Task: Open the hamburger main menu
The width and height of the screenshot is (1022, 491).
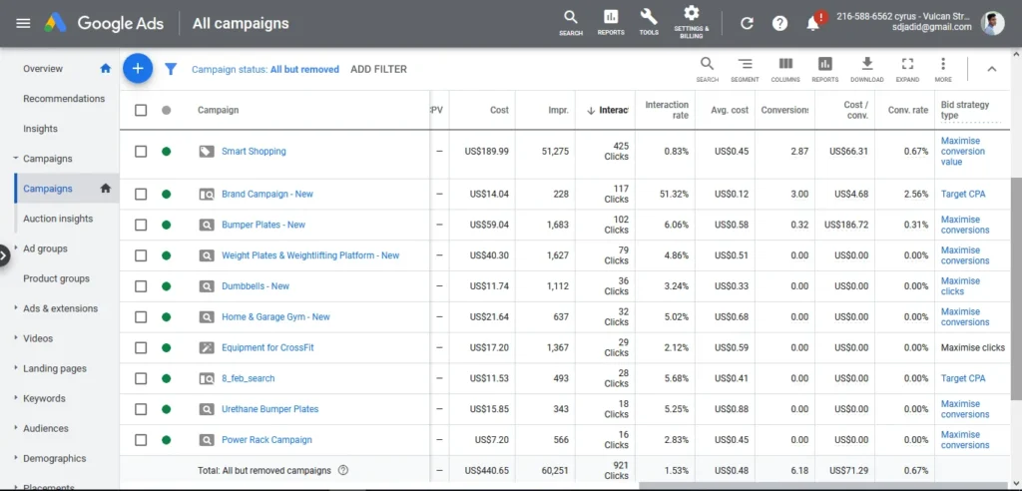Action: click(24, 23)
